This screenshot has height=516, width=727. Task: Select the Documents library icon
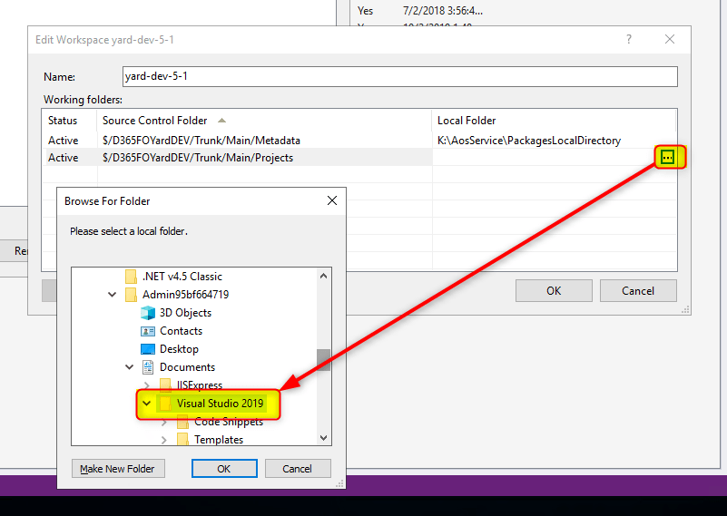[x=148, y=367]
